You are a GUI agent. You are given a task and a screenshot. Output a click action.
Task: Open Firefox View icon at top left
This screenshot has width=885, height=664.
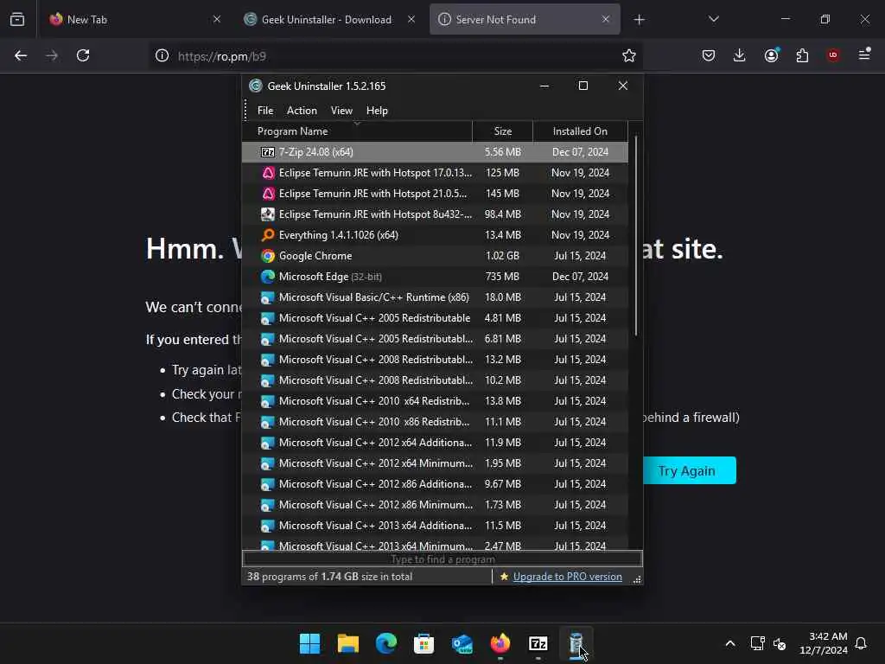pyautogui.click(x=17, y=19)
